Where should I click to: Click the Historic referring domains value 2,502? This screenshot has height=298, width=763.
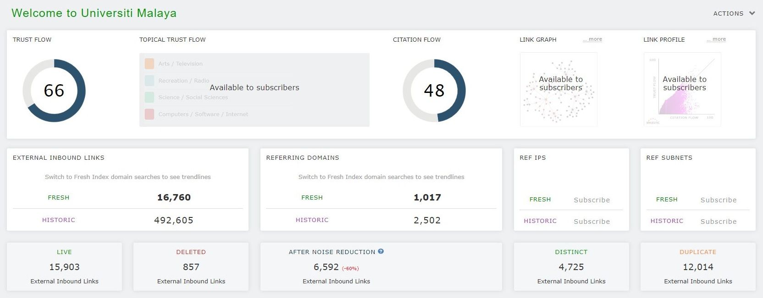427,220
